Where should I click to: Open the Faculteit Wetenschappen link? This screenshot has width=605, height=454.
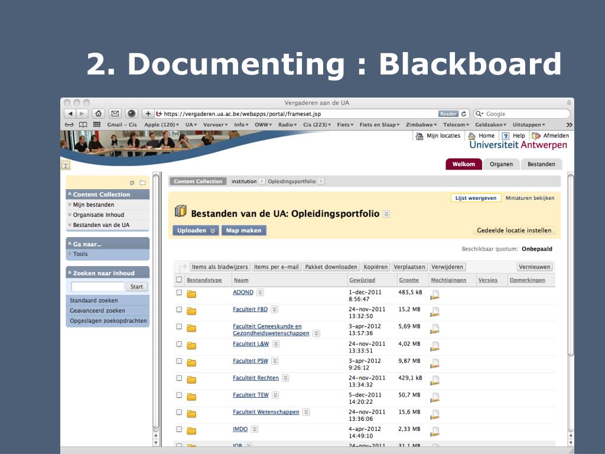tap(266, 412)
